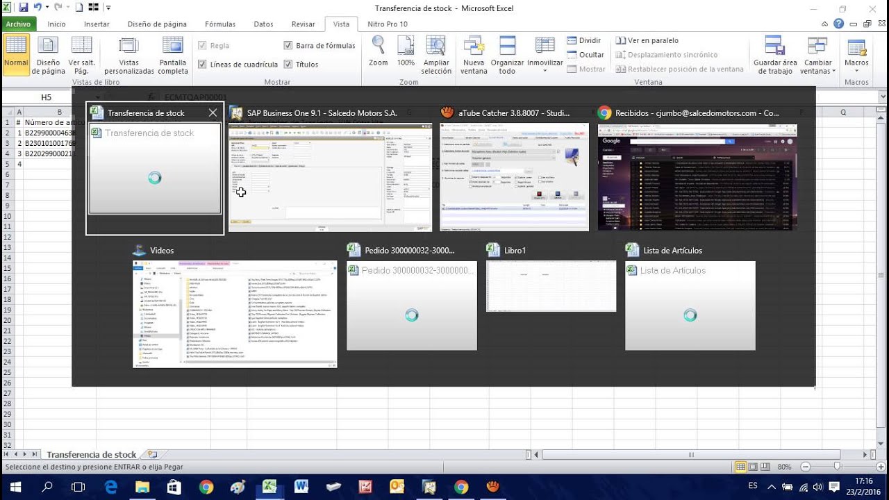
Task: Click the horizontal scrollbar
Action: (691, 455)
